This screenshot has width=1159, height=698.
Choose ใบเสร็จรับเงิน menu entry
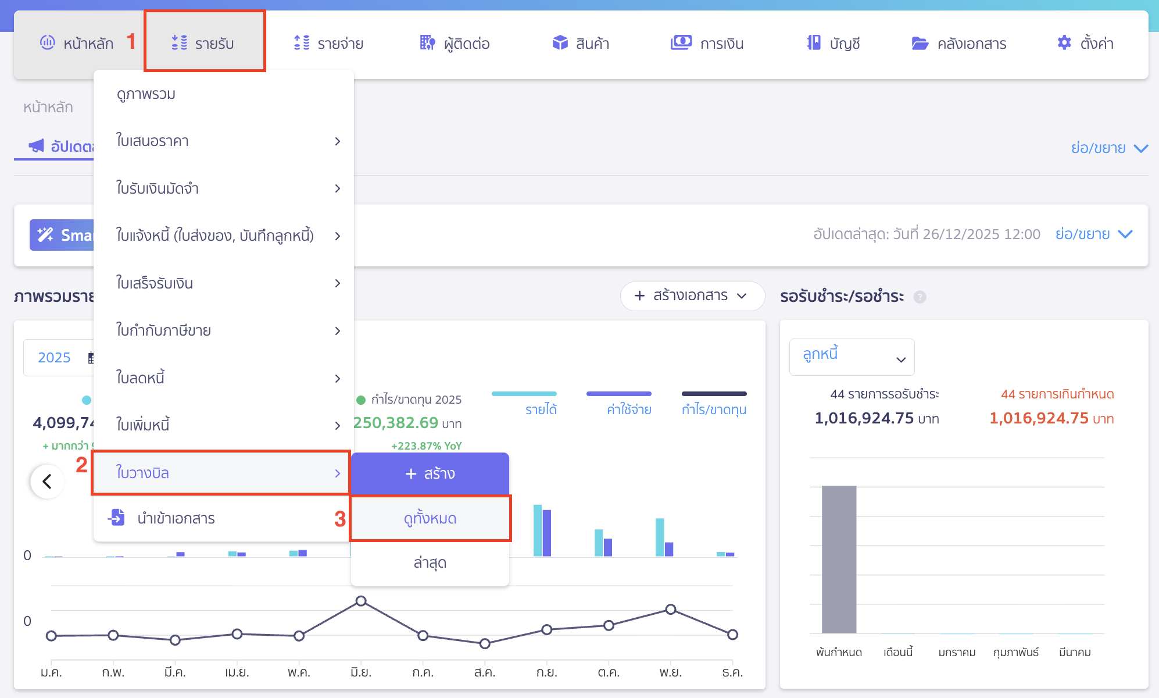[155, 283]
